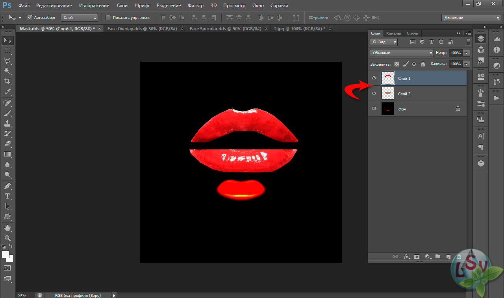Open the status bar info arrow
This screenshot has height=298, width=504.
(x=114, y=295)
